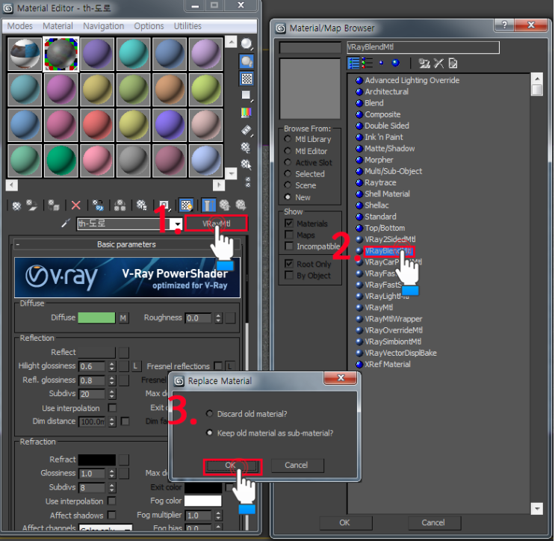Toggle Show Map in Viewport icon
This screenshot has width=555, height=541.
point(186,205)
